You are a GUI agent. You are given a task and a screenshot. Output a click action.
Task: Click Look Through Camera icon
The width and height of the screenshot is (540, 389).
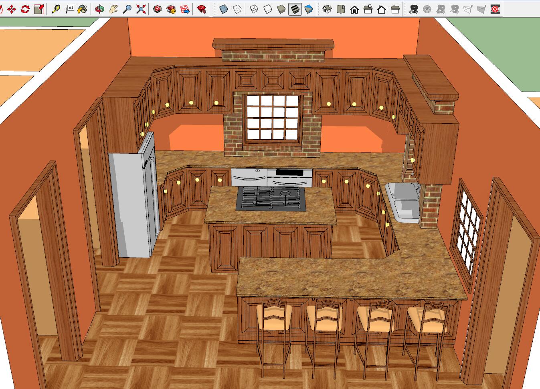[427, 9]
